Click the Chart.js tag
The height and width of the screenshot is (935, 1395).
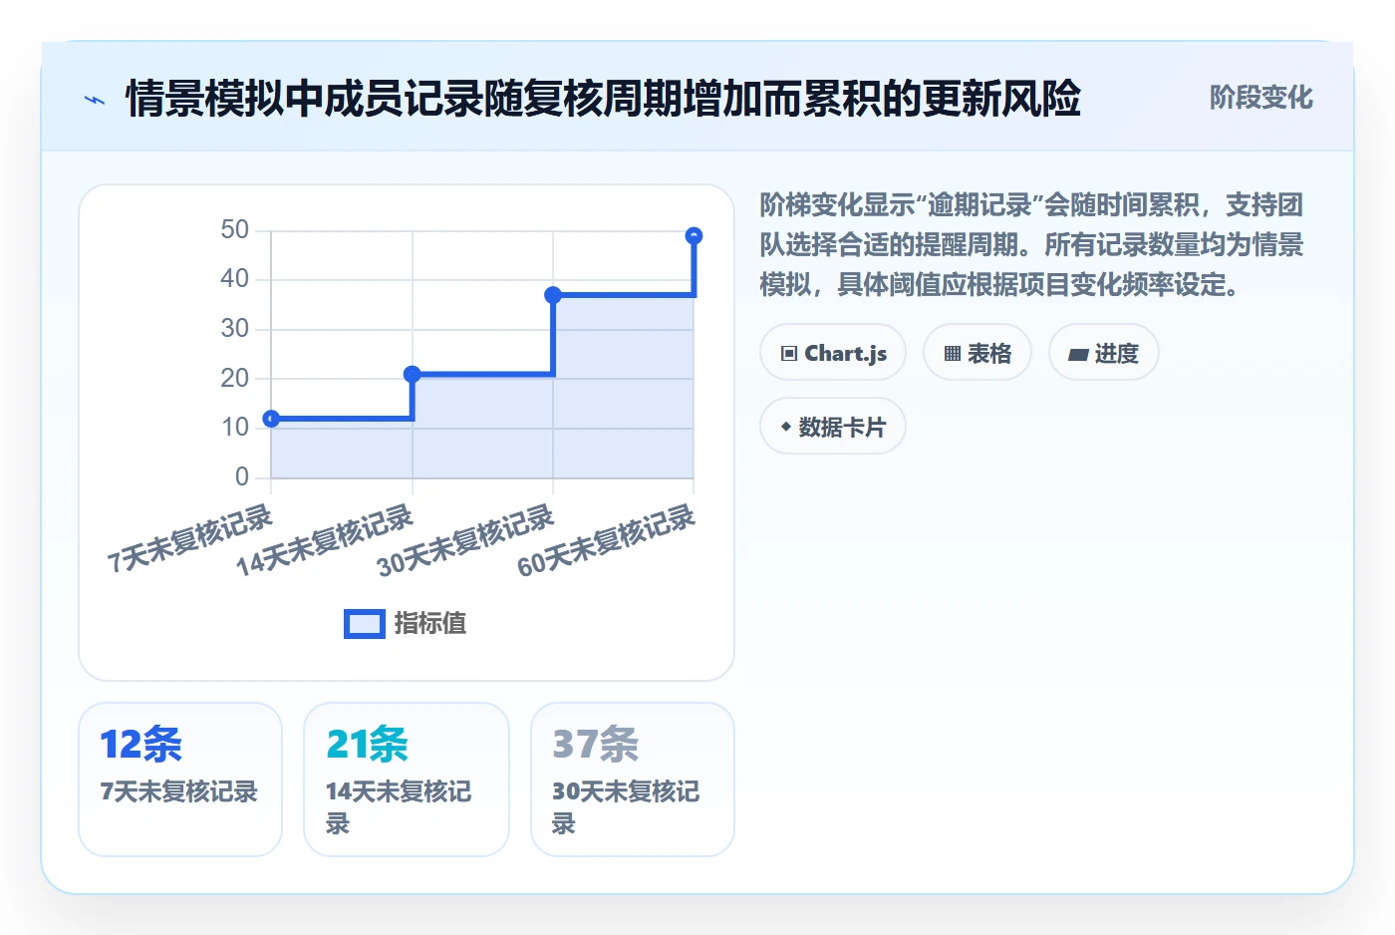(833, 353)
